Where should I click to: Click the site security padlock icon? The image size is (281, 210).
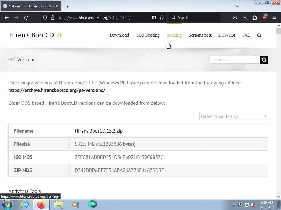(x=52, y=17)
